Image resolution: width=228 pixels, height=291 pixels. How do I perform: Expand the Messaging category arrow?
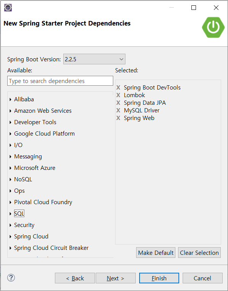[x=10, y=157]
